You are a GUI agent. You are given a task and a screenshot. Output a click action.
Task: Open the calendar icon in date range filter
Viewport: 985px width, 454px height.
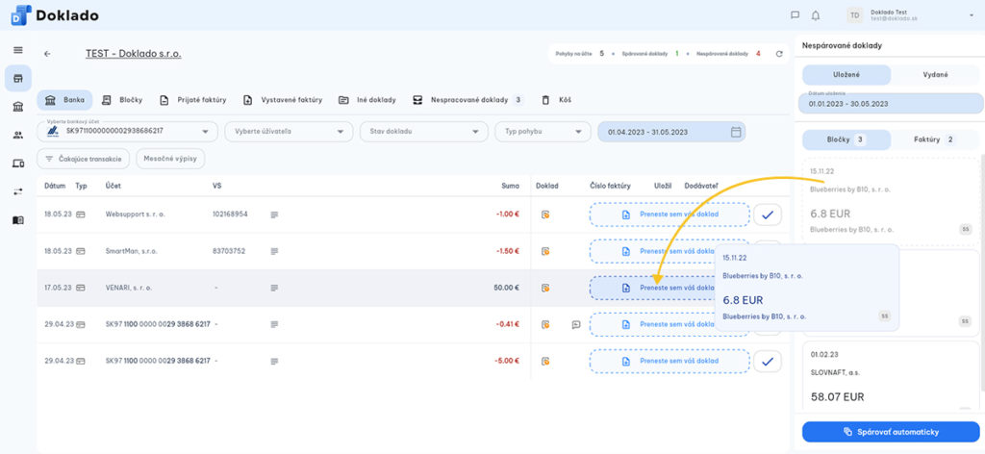tap(736, 132)
